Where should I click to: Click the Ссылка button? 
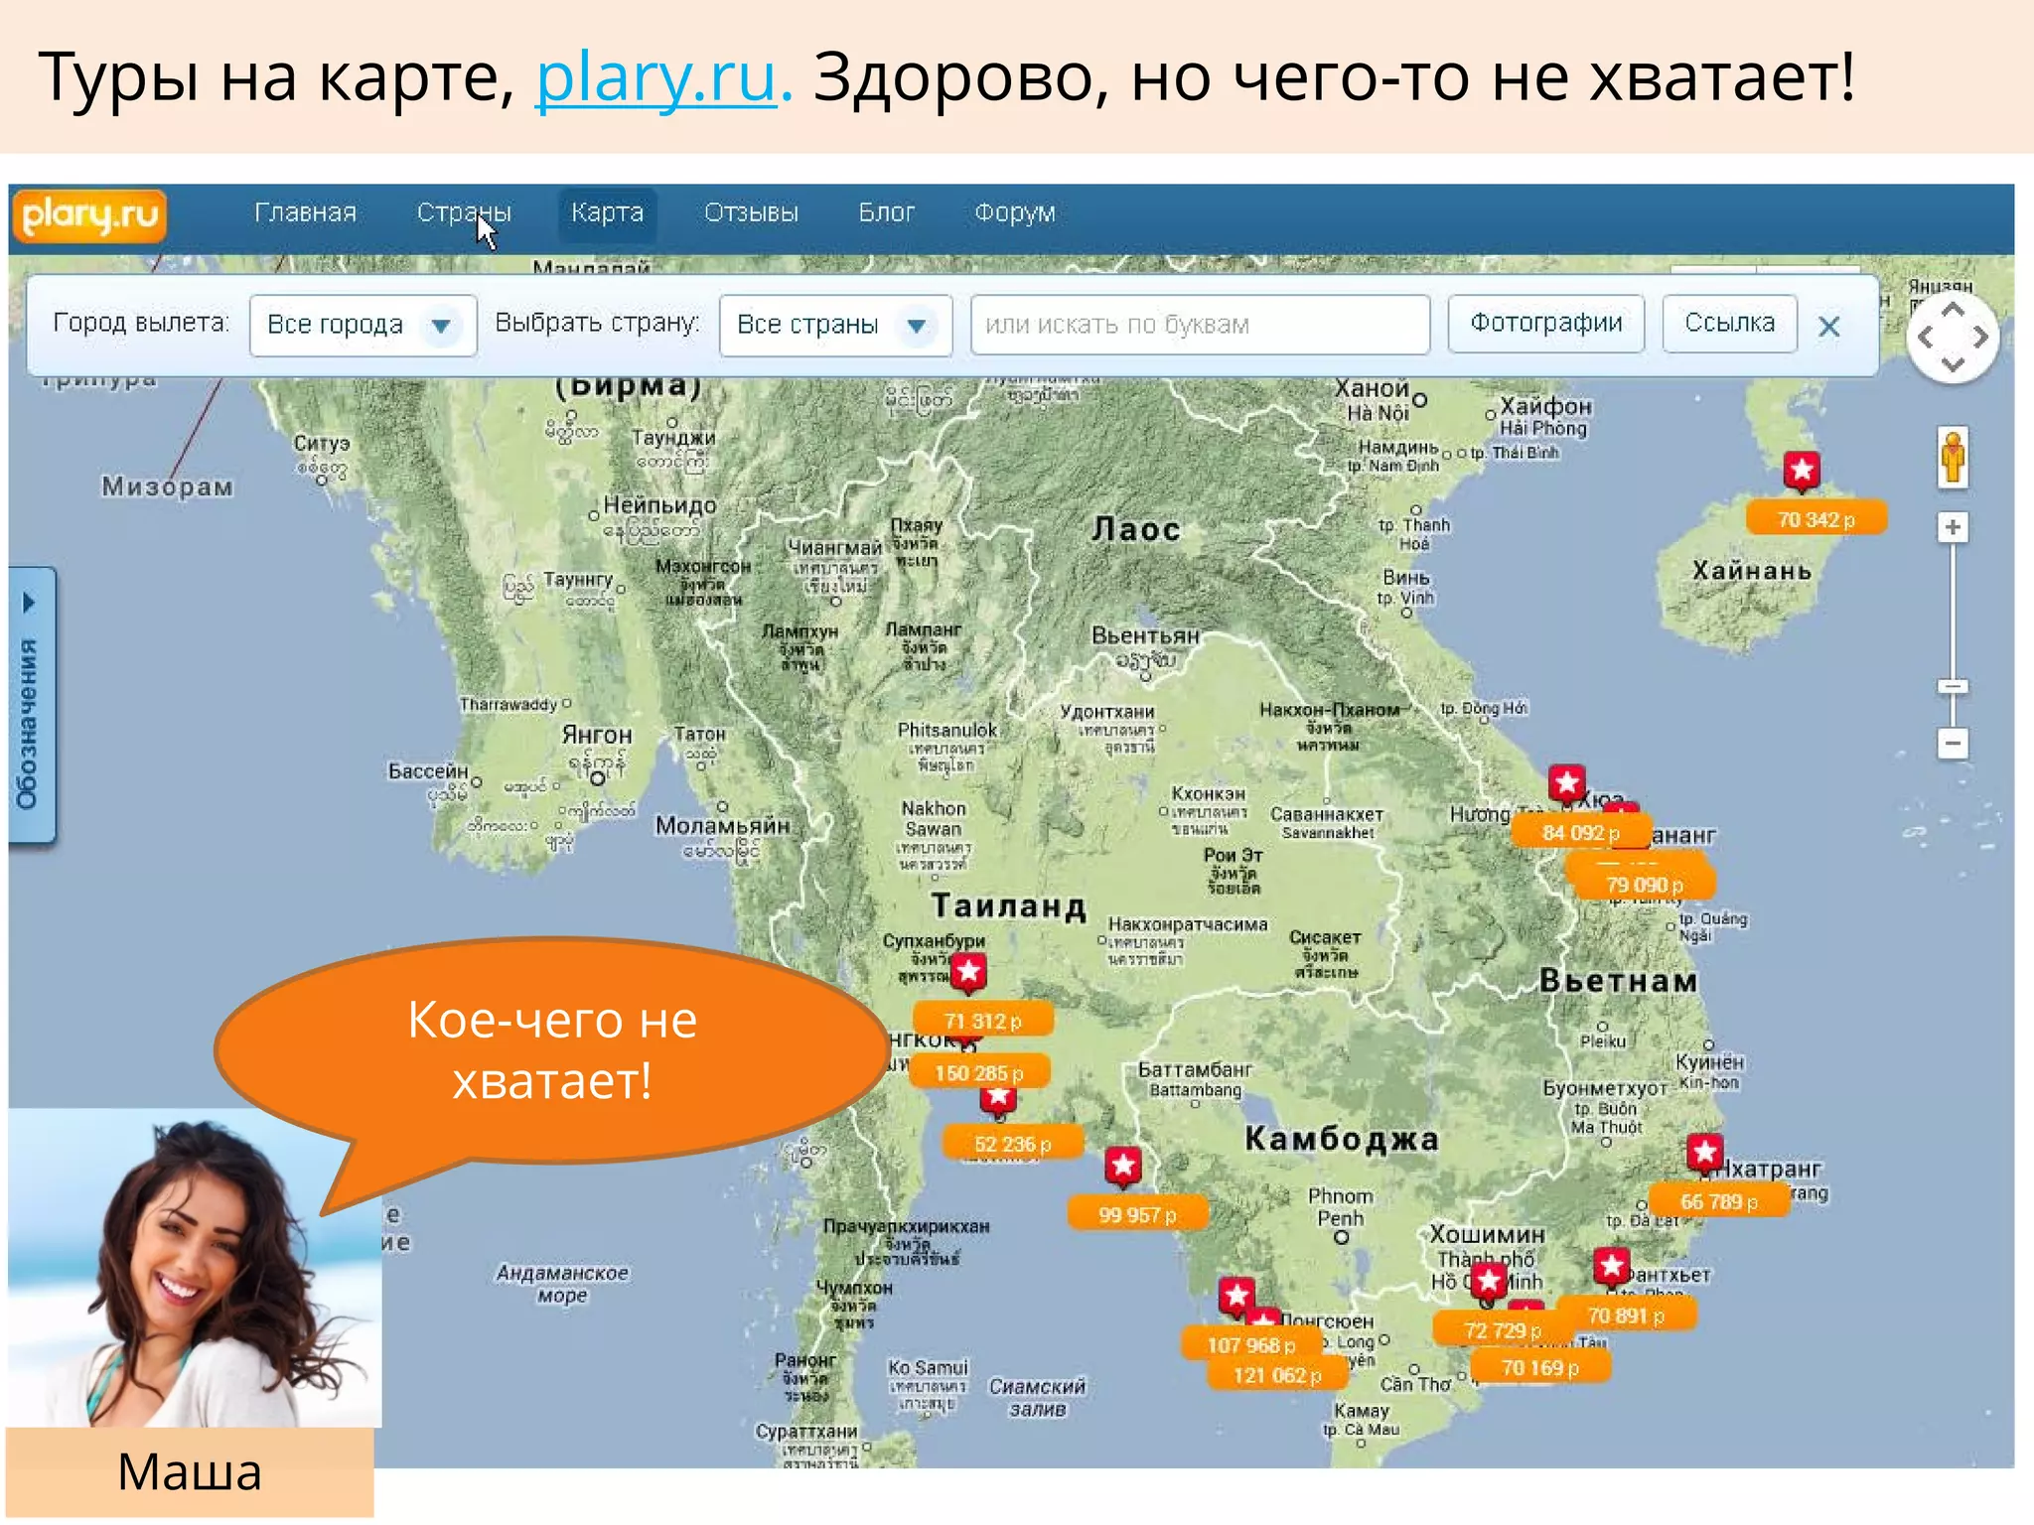pos(1729,324)
